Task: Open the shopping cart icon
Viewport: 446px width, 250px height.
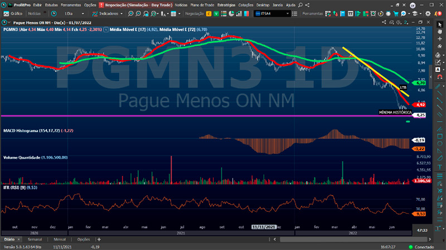Action: pyautogui.click(x=396, y=13)
